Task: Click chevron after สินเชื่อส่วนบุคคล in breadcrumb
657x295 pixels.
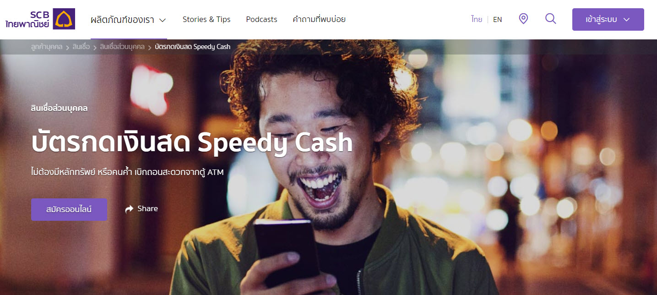Action: [x=150, y=47]
